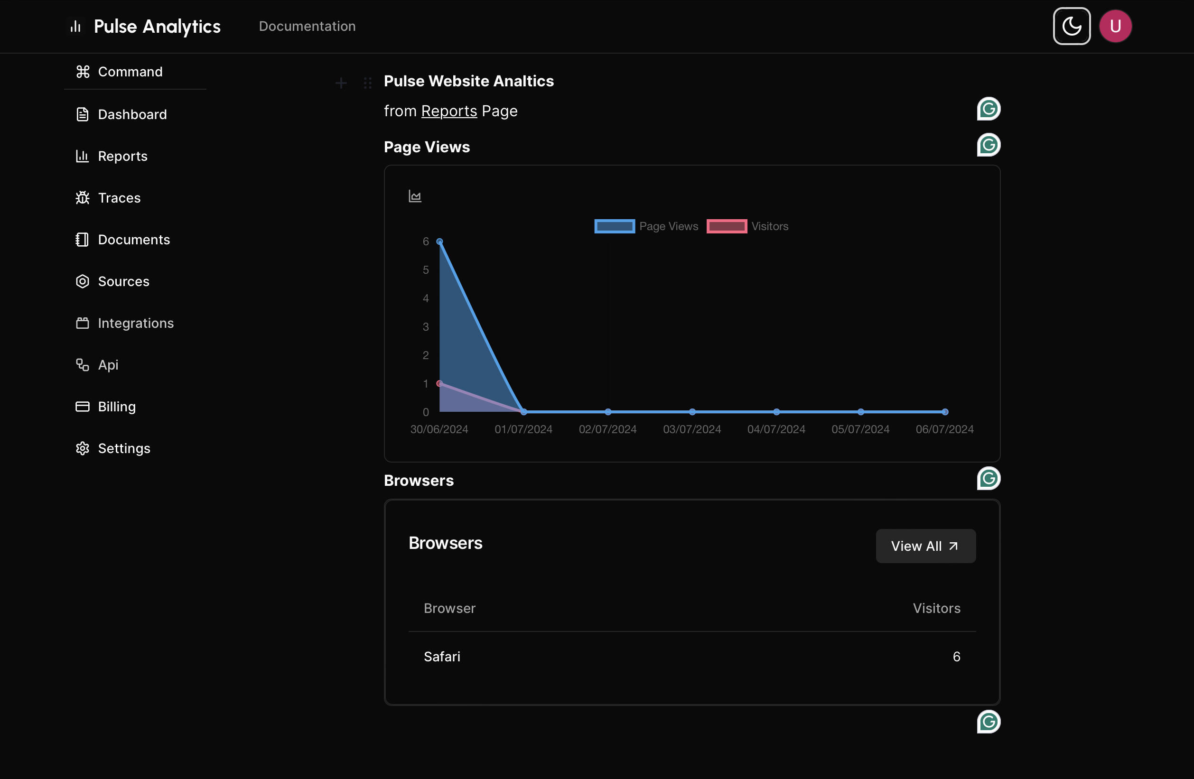
Task: Click the Dashboard document icon
Action: 82,114
